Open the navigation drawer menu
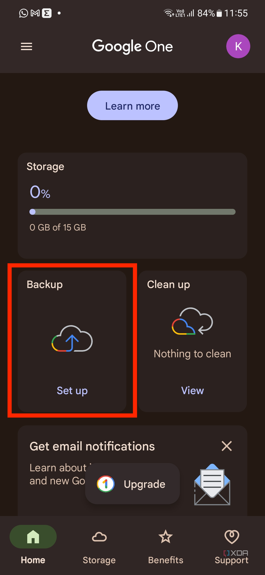 (26, 46)
